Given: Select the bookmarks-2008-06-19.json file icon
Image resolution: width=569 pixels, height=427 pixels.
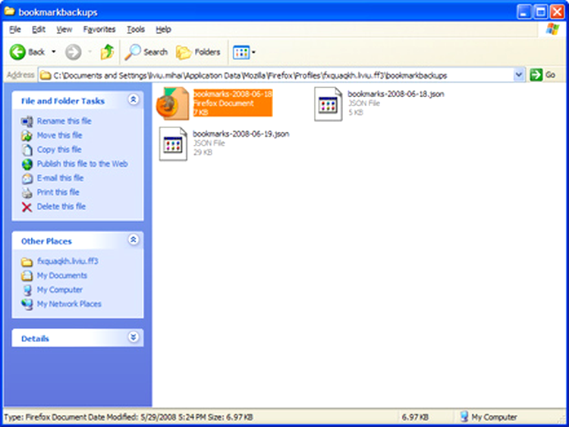Looking at the screenshot, I should (174, 144).
